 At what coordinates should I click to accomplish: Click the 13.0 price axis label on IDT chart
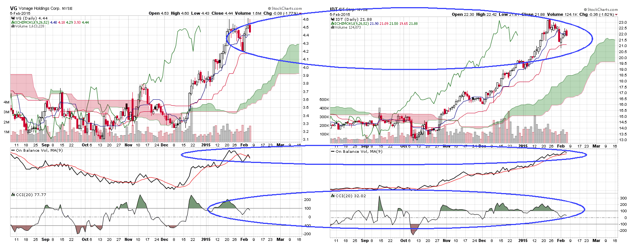[x=623, y=140]
